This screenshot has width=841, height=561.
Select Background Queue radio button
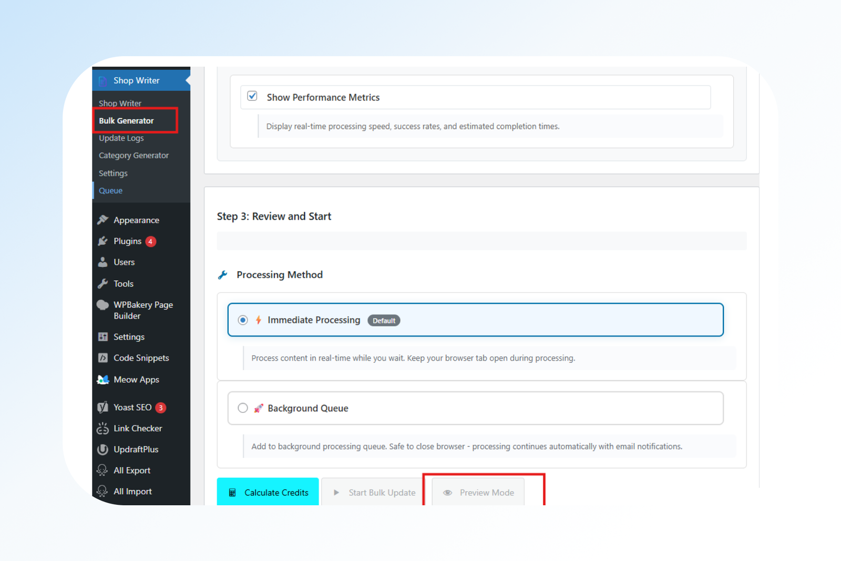pos(243,408)
